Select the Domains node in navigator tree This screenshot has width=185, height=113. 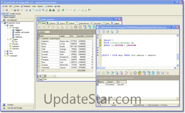point(15,44)
